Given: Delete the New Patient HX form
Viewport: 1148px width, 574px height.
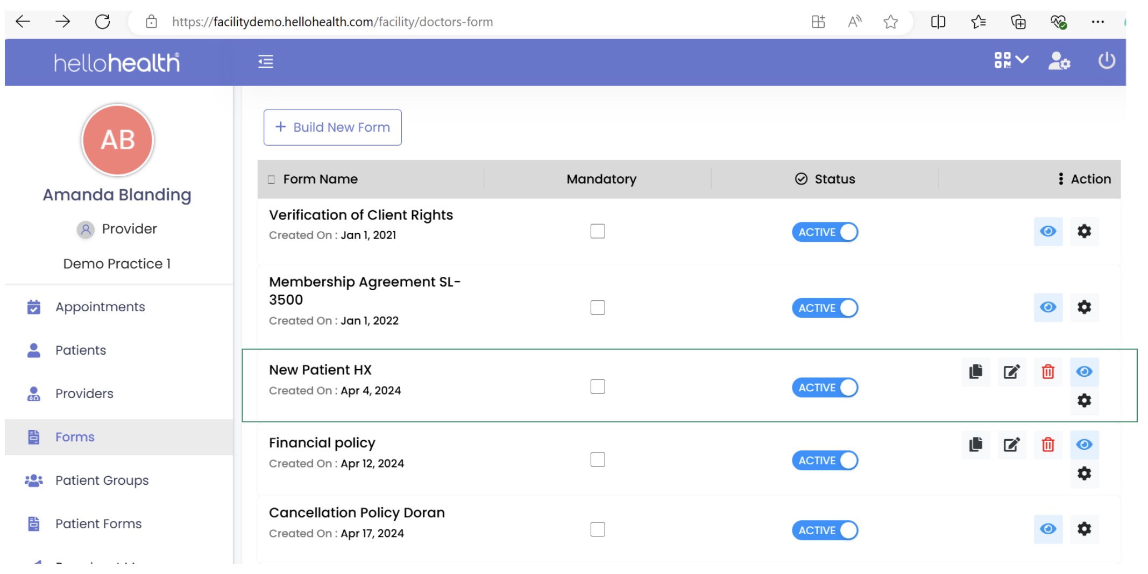Looking at the screenshot, I should (1047, 371).
